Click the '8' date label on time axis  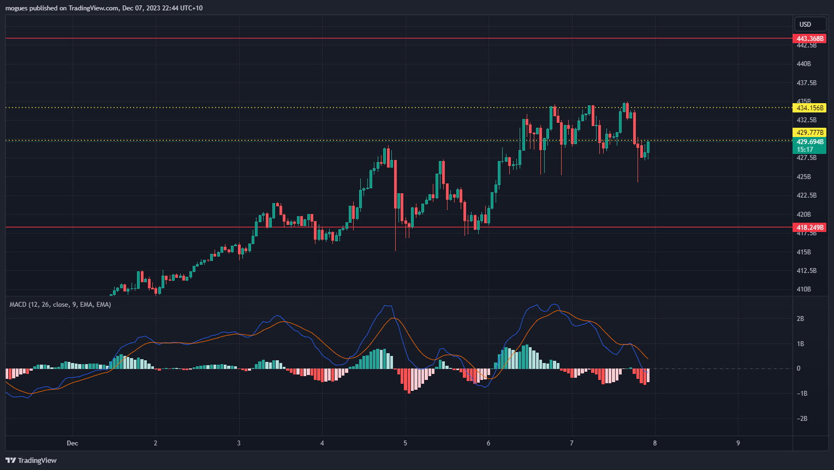655,443
